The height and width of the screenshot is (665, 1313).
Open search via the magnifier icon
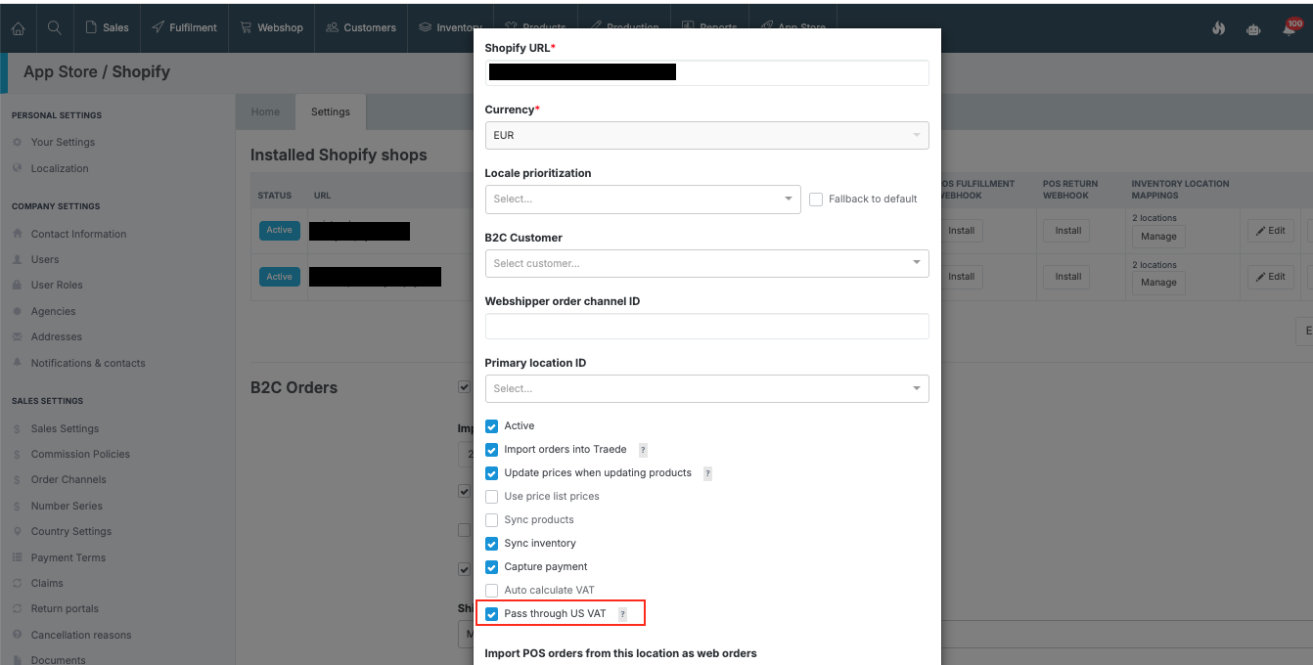(x=54, y=27)
